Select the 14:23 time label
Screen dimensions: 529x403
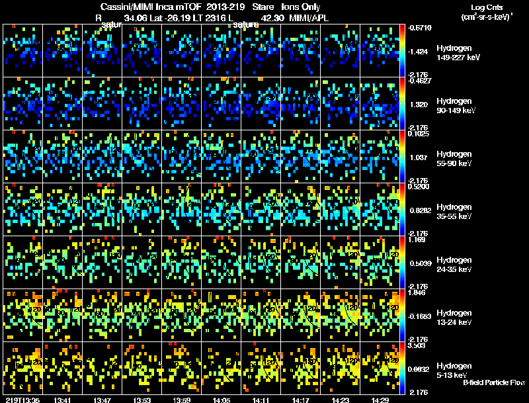pyautogui.click(x=341, y=400)
